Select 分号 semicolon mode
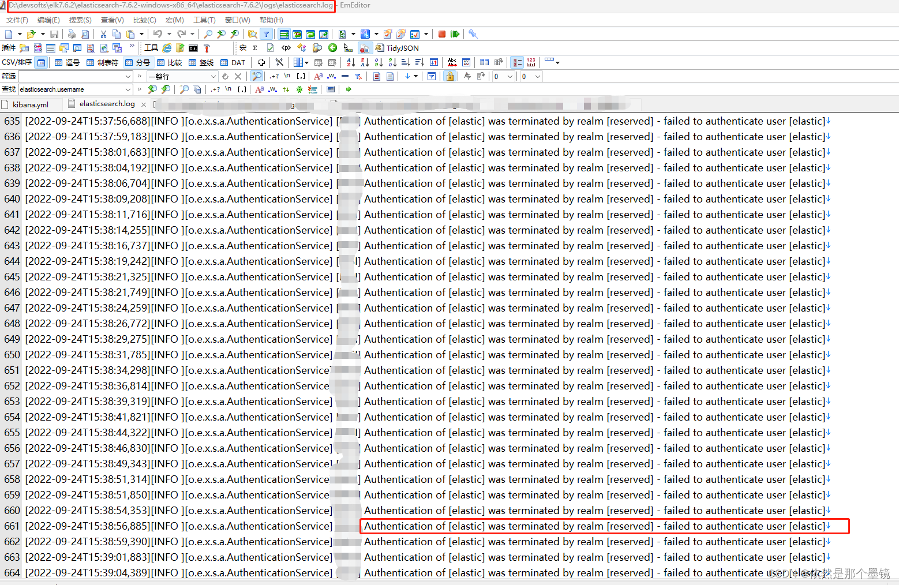899x585 pixels. click(x=137, y=62)
